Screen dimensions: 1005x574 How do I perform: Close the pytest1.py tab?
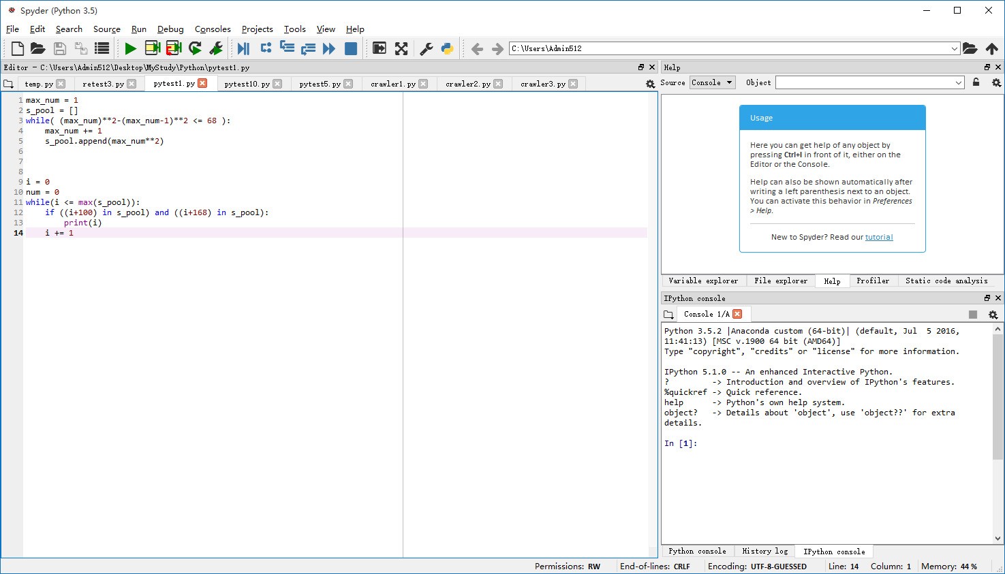(202, 83)
